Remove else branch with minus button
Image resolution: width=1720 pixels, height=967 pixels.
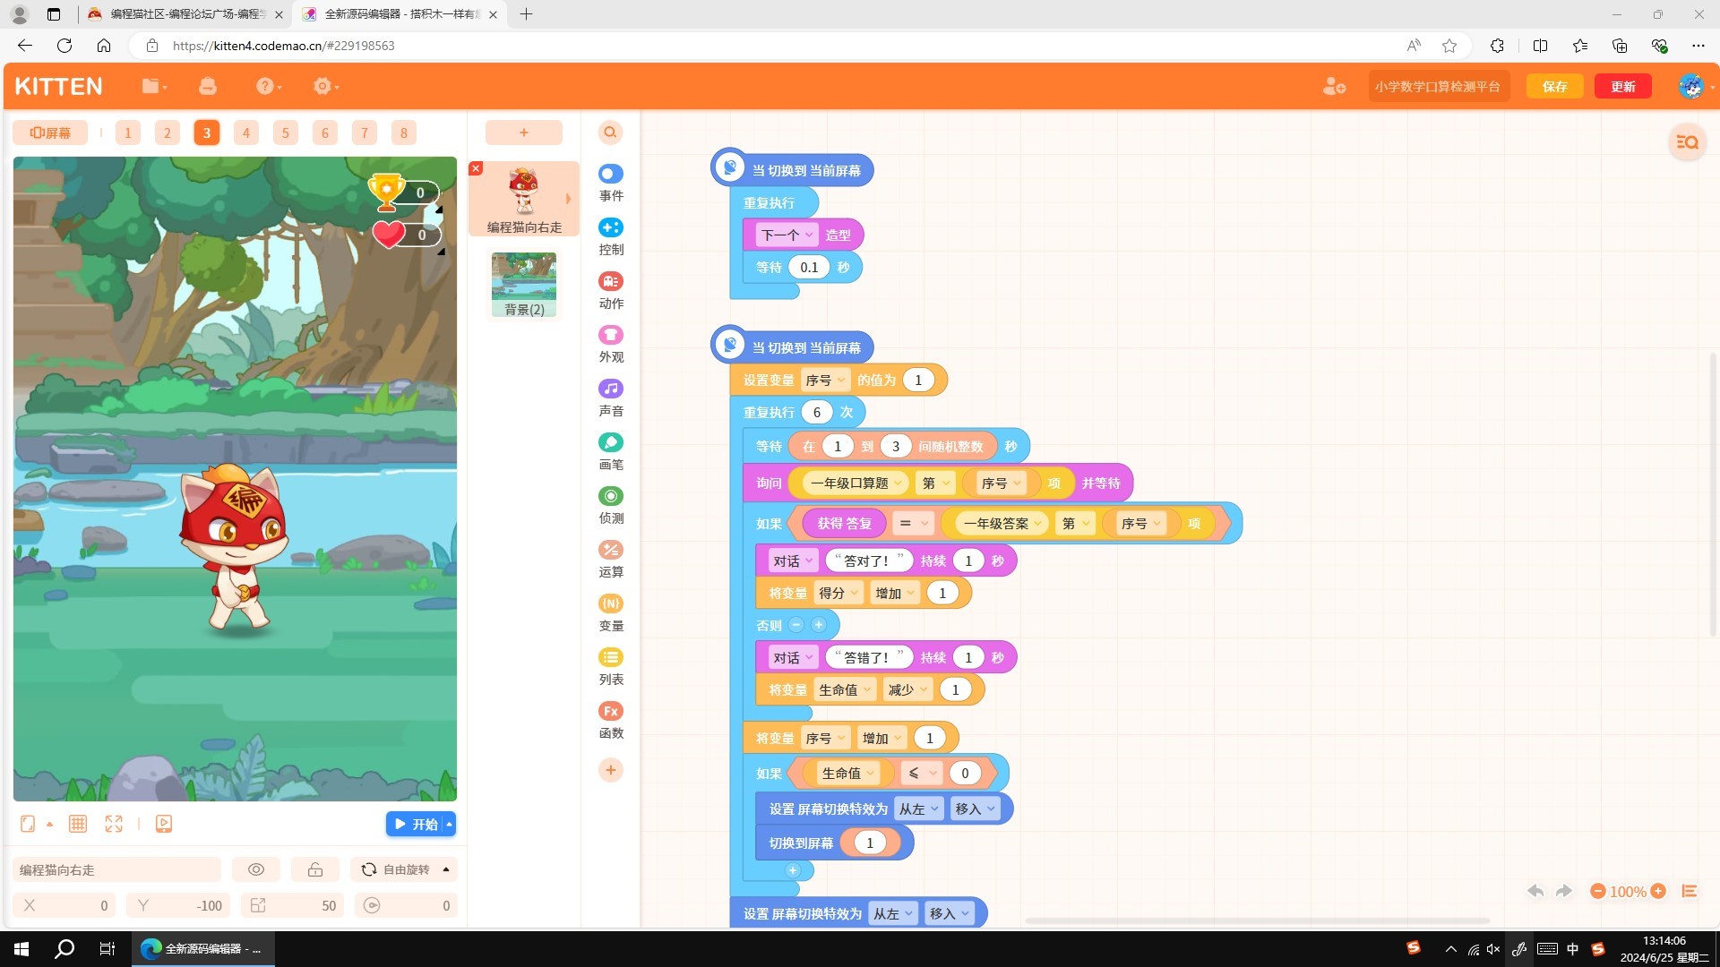click(796, 625)
